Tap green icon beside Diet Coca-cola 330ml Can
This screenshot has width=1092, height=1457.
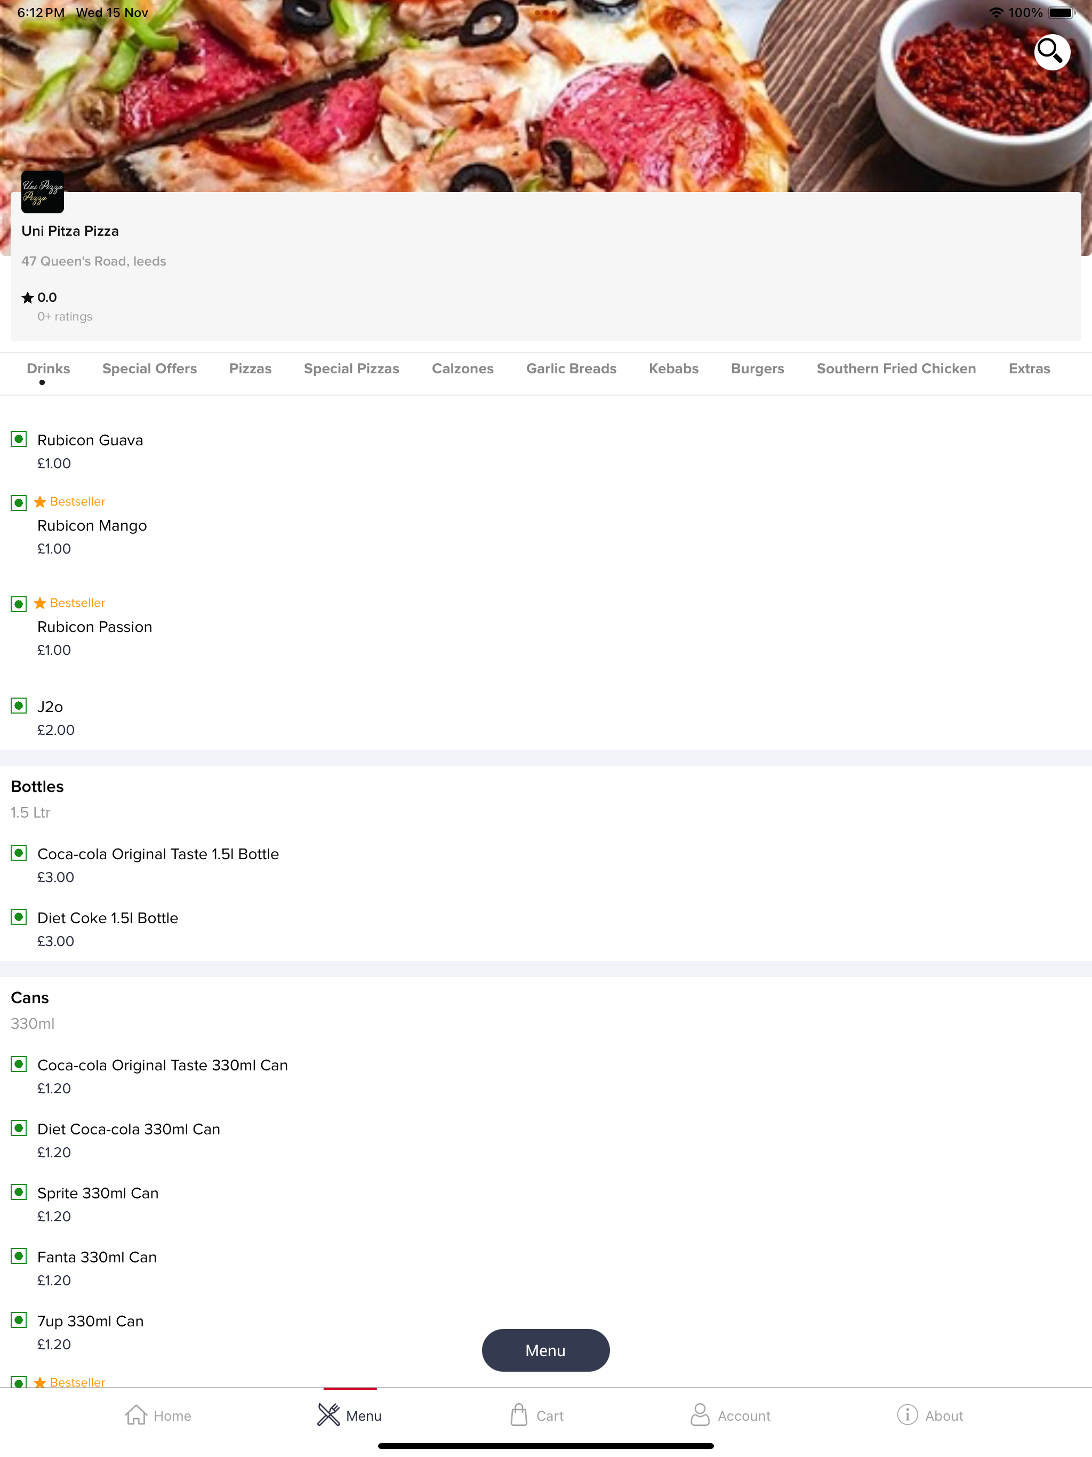coord(19,1128)
